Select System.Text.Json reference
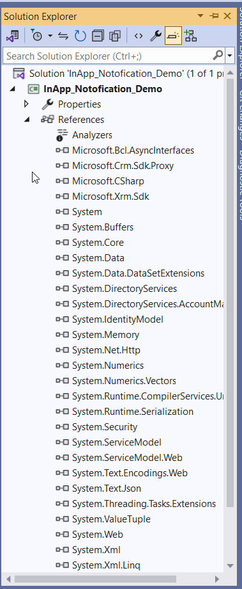242x589 pixels. [x=107, y=488]
